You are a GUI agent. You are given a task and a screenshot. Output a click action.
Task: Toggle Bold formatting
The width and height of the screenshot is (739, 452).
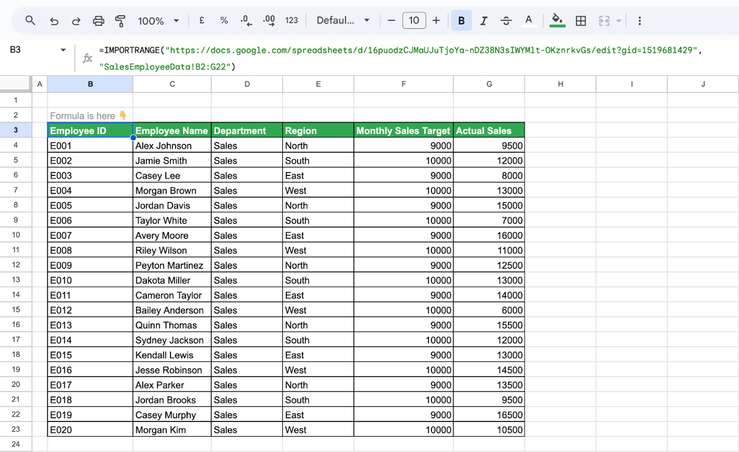click(462, 21)
